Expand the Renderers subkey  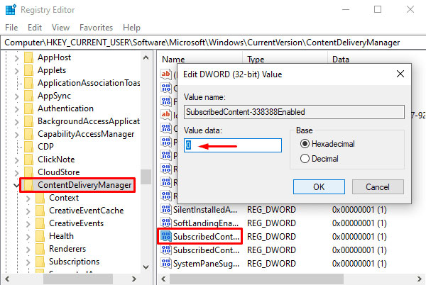point(28,249)
